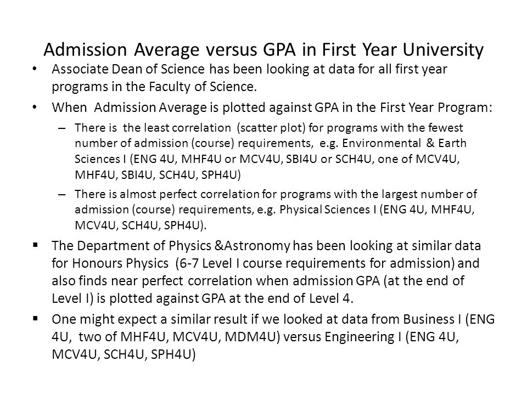Click the dash before 'There is the least correlation'

pos(62,128)
